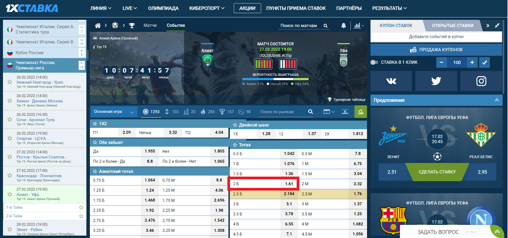Click the Продажа купонов button
Screen dimensions: 508x238
[x=436, y=50]
